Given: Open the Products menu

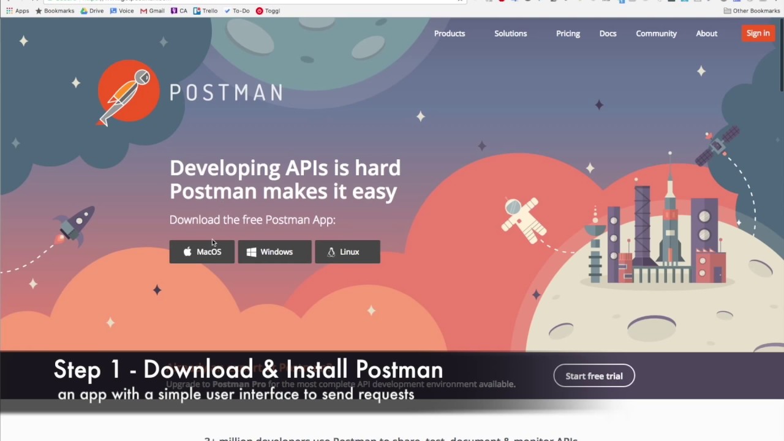Looking at the screenshot, I should [450, 34].
